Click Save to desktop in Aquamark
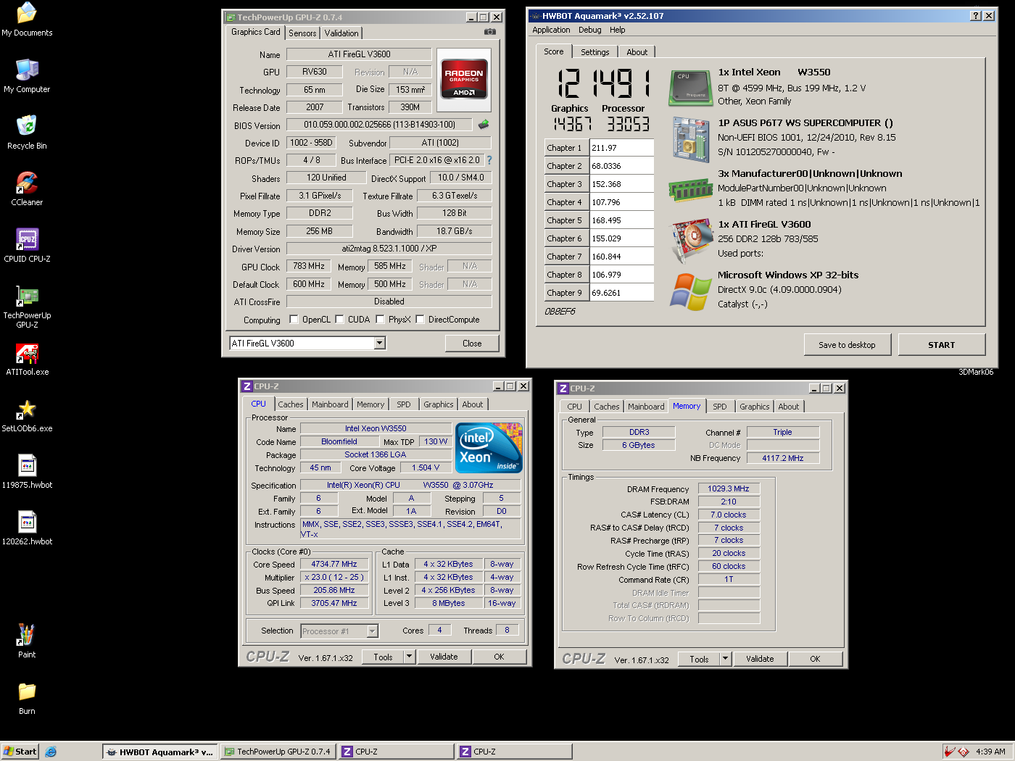This screenshot has height=761, width=1015. (847, 345)
